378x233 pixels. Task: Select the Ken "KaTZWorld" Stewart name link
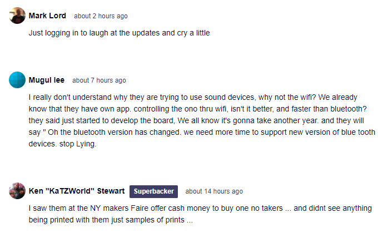(77, 191)
